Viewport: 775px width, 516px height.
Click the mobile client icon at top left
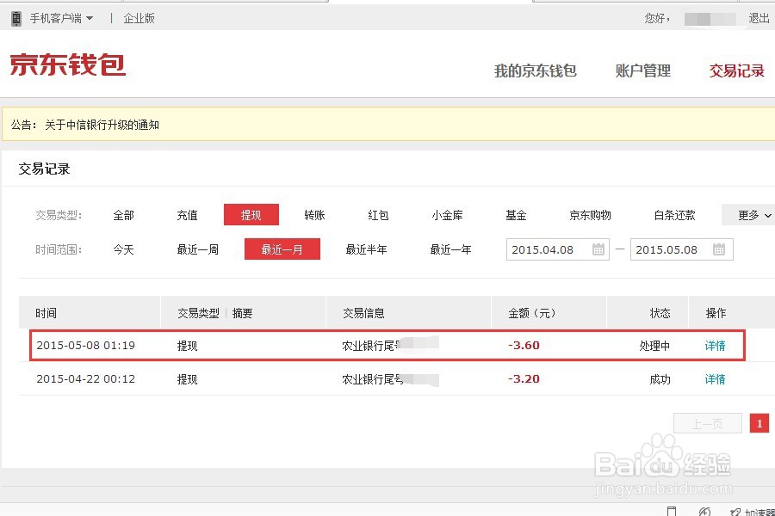coord(15,17)
